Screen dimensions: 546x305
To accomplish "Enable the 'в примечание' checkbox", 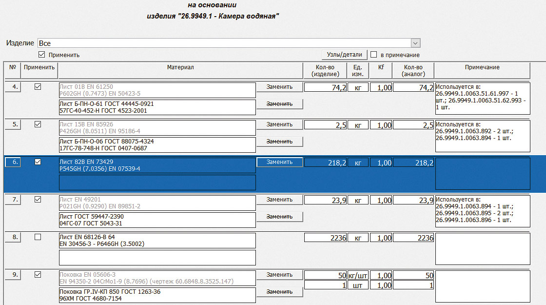I will [374, 55].
